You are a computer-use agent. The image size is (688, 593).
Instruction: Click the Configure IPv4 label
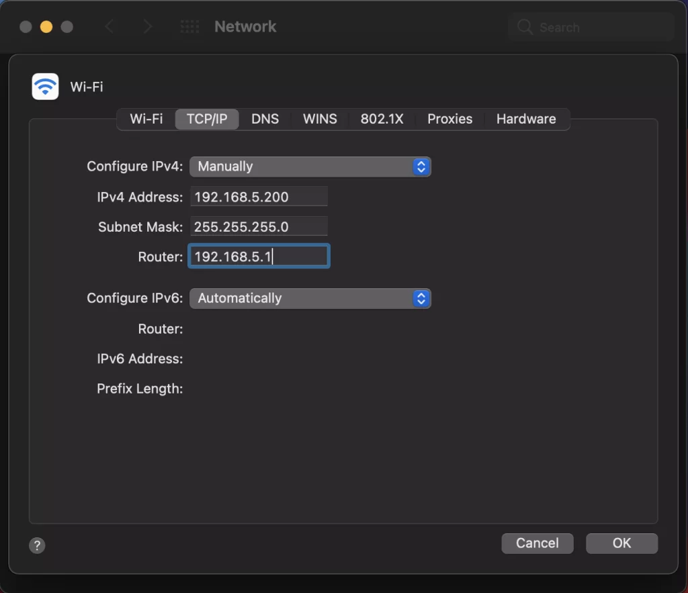(134, 167)
